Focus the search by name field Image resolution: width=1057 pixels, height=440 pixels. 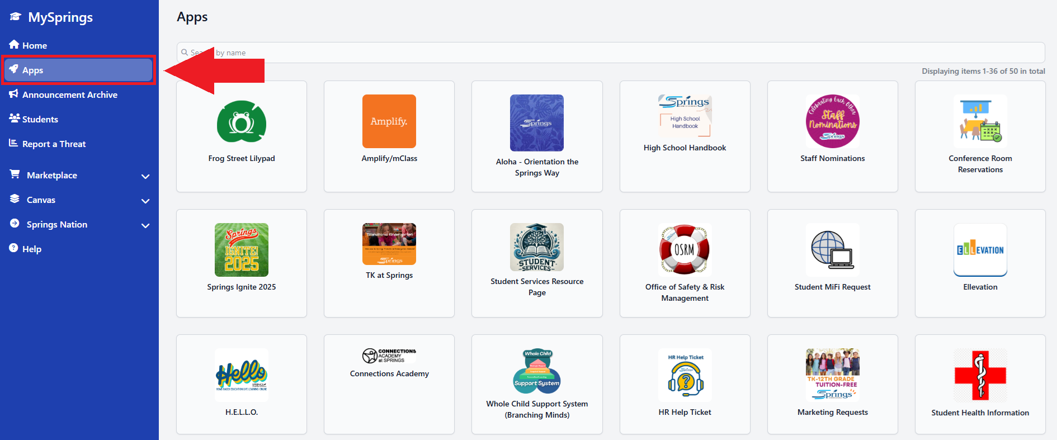click(615, 53)
